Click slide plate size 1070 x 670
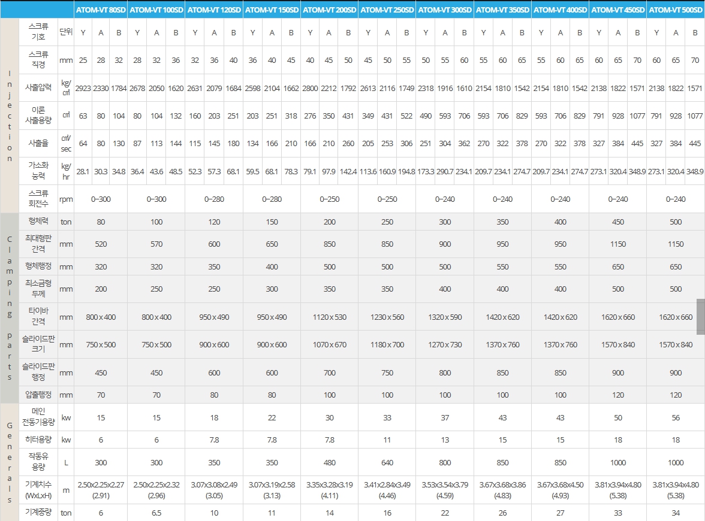The width and height of the screenshot is (705, 521). click(x=330, y=345)
